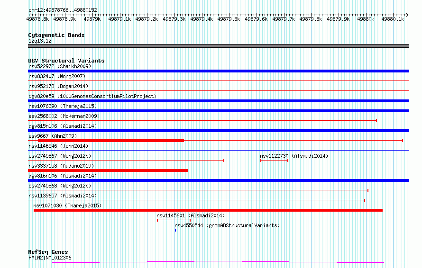Click the 49878.8k ruler tick label
The width and height of the screenshot is (422, 268).
point(37,19)
